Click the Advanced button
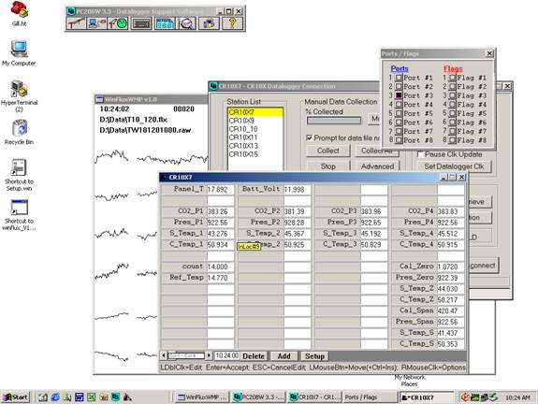538x404 pixels. pyautogui.click(x=377, y=166)
